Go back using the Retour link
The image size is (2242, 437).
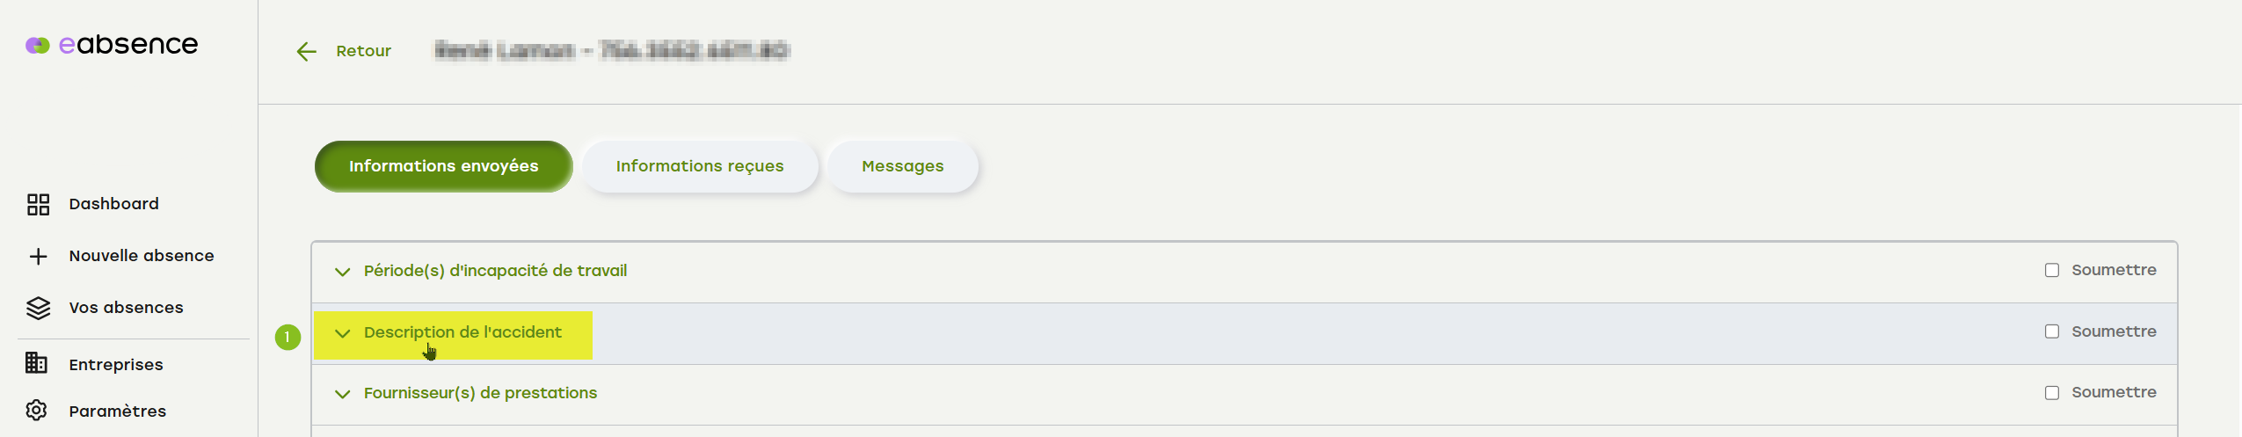(363, 51)
